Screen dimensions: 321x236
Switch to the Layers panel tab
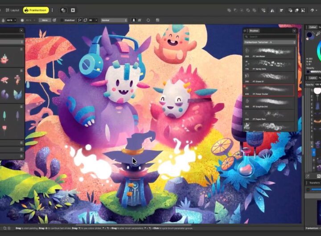pos(313,78)
